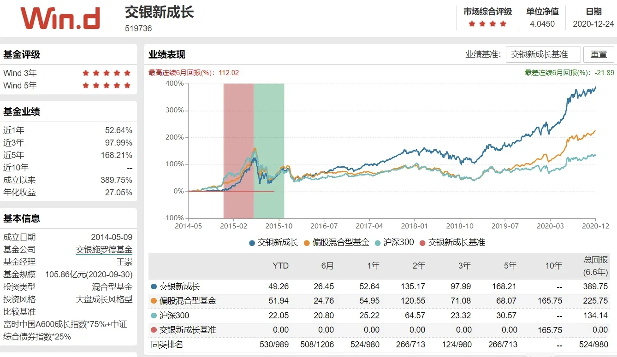
Task: Click the 3年 column header
Action: 463,266
